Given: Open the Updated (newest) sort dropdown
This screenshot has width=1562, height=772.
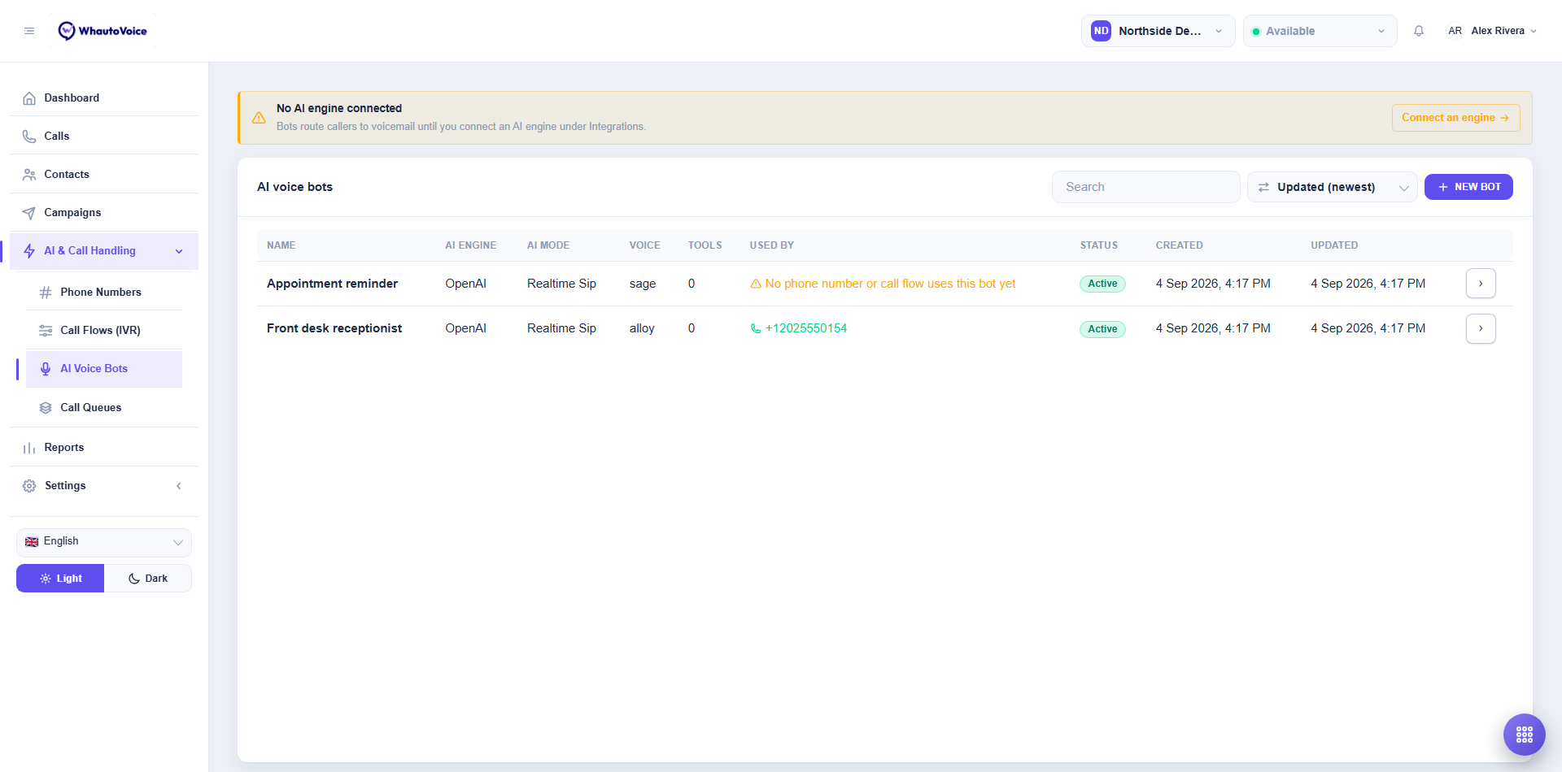Looking at the screenshot, I should [x=1332, y=187].
